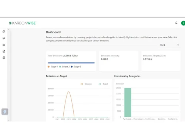The image size is (185, 139).
Task: Click the Emissions Target value 7.0 TCO2e
Action: click(x=148, y=59)
